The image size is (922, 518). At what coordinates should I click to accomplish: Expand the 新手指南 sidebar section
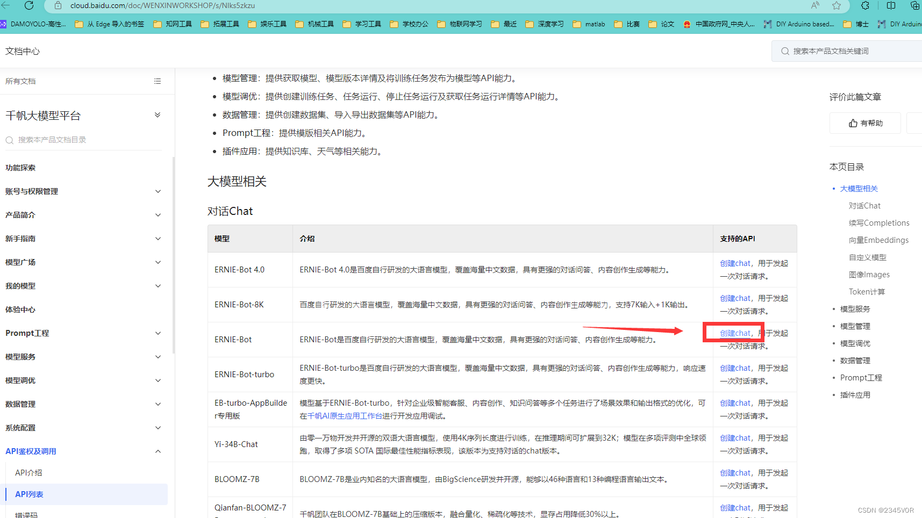(158, 239)
